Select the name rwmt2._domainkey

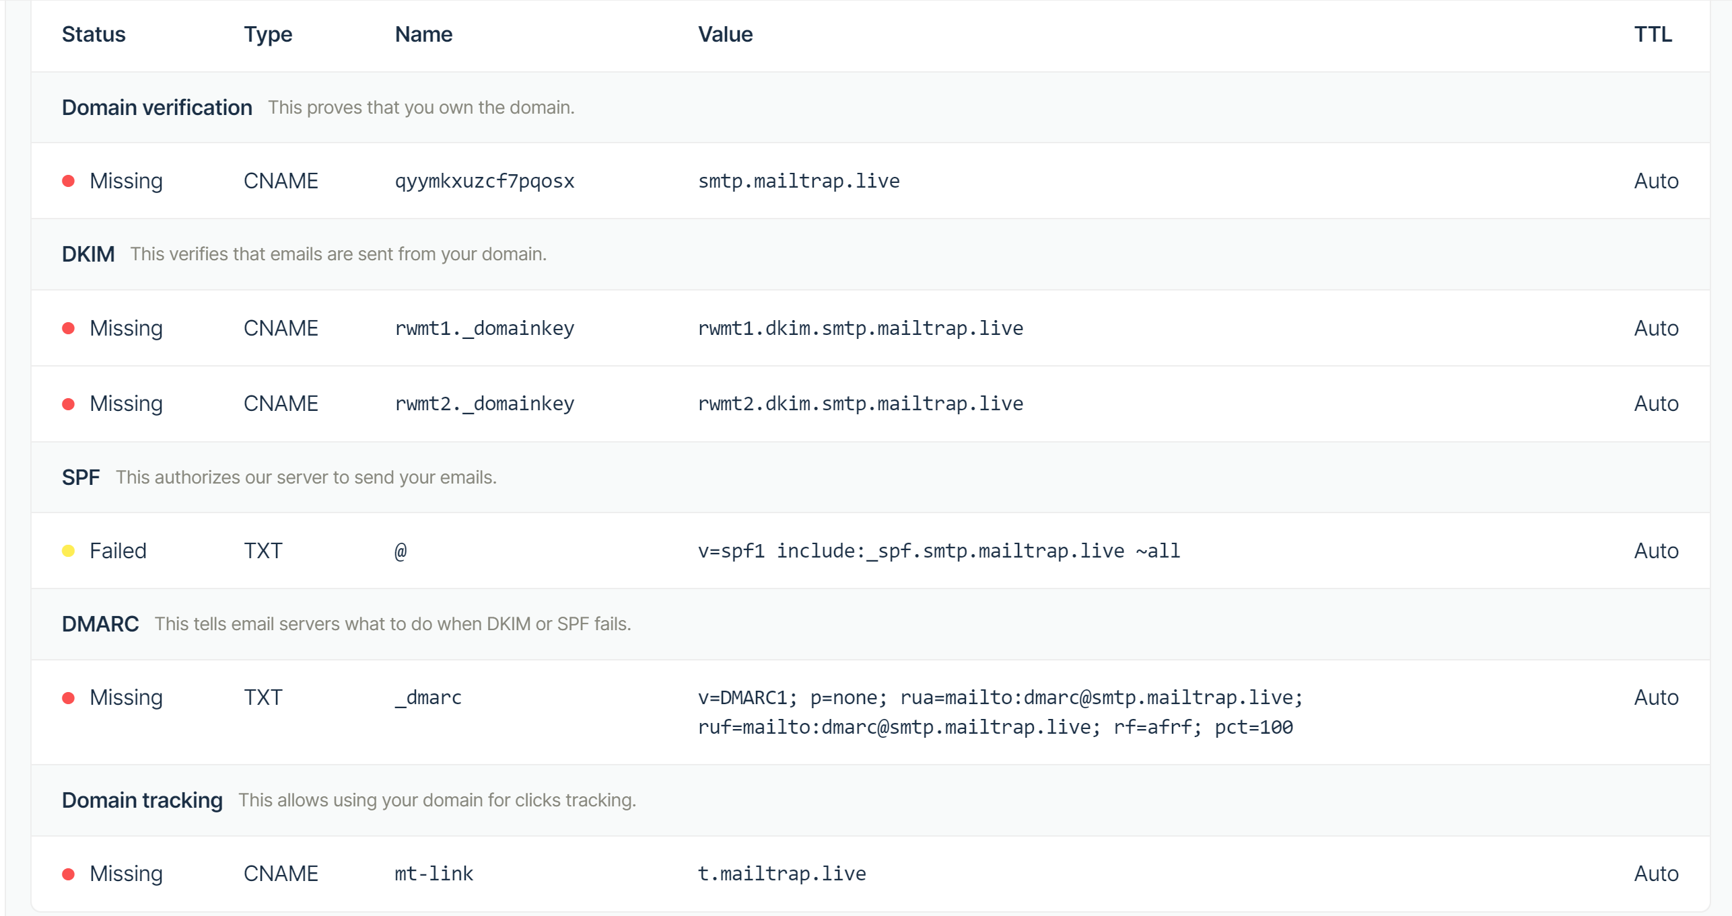pyautogui.click(x=485, y=404)
